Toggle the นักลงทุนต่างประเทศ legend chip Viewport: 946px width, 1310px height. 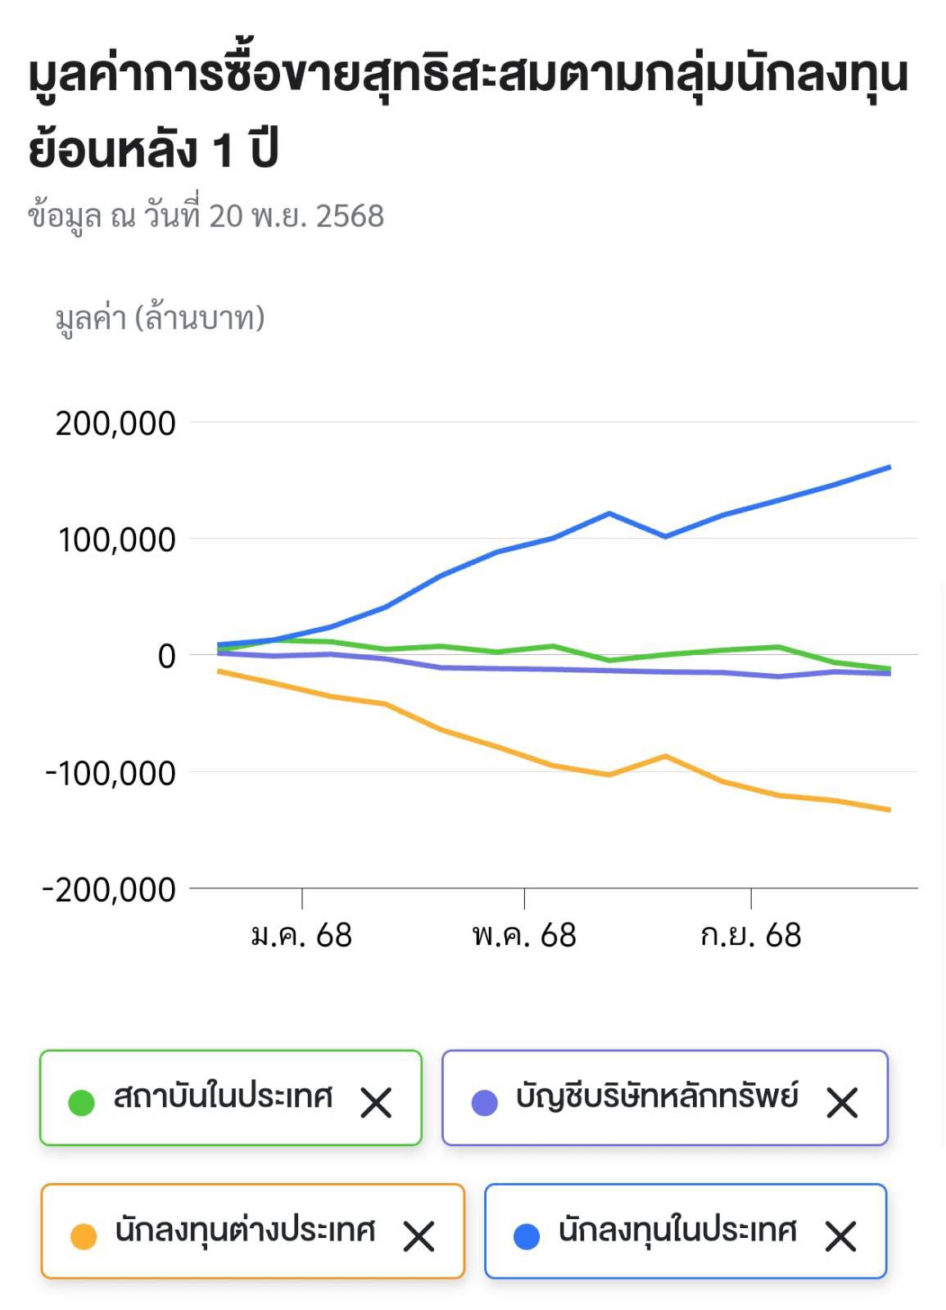click(x=245, y=1231)
